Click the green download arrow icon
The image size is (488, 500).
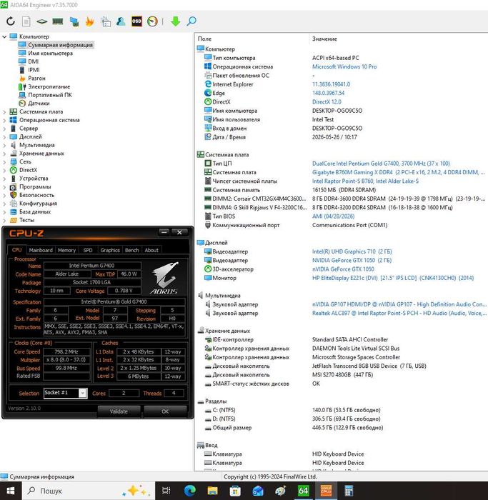click(176, 21)
